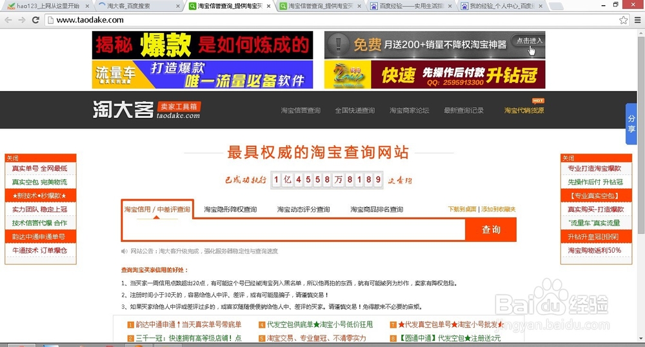This screenshot has height=347, width=645.
Task: Open ad link 4 代发空包供底单
Action: coord(320,324)
